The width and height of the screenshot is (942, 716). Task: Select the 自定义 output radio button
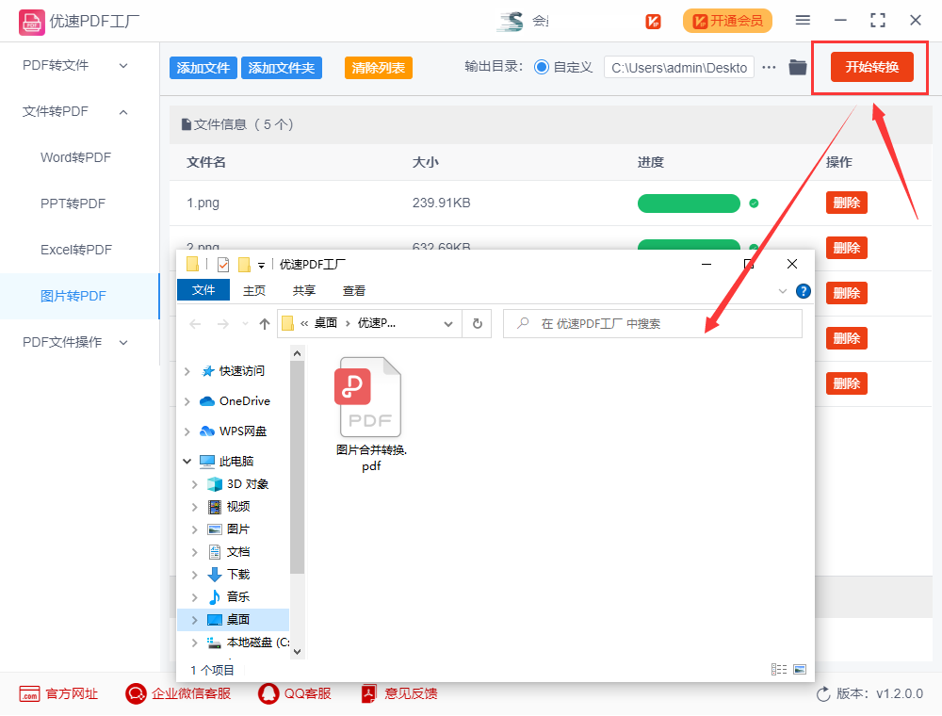tap(542, 67)
